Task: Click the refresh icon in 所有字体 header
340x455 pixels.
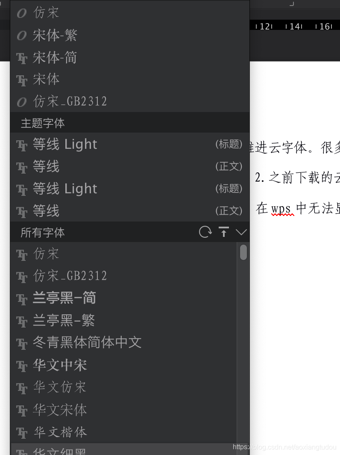Action: 205,232
